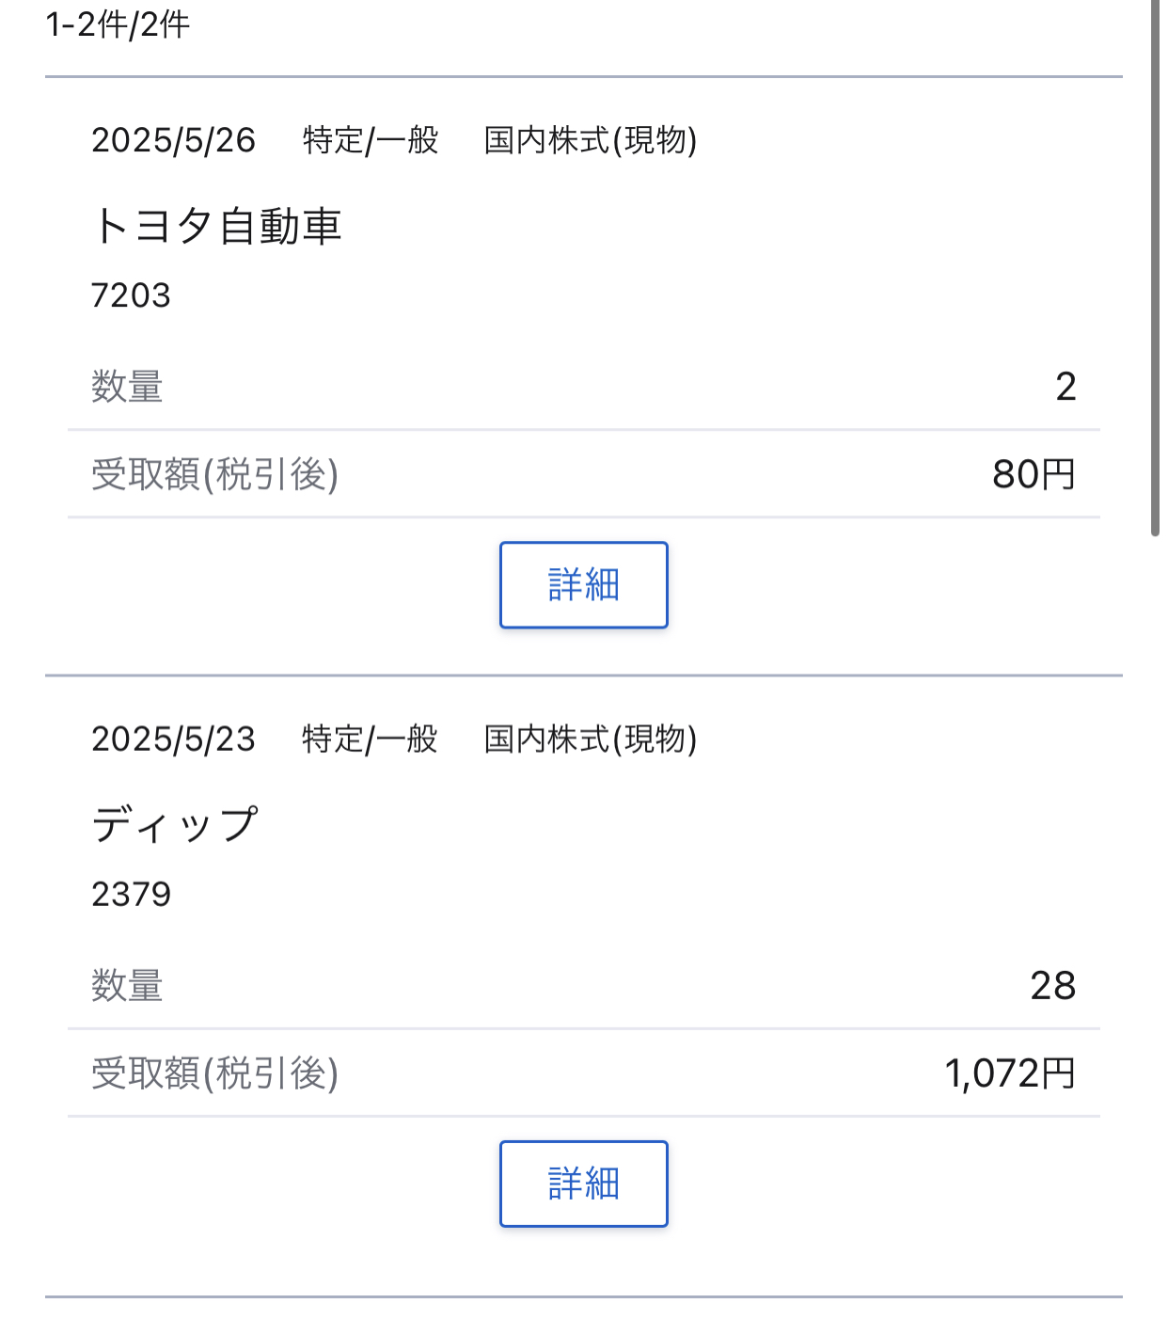Click stock code 2379
The image size is (1168, 1319).
click(x=131, y=894)
